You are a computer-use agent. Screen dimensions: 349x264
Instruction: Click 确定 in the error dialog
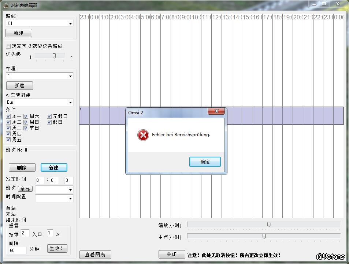pyautogui.click(x=205, y=162)
